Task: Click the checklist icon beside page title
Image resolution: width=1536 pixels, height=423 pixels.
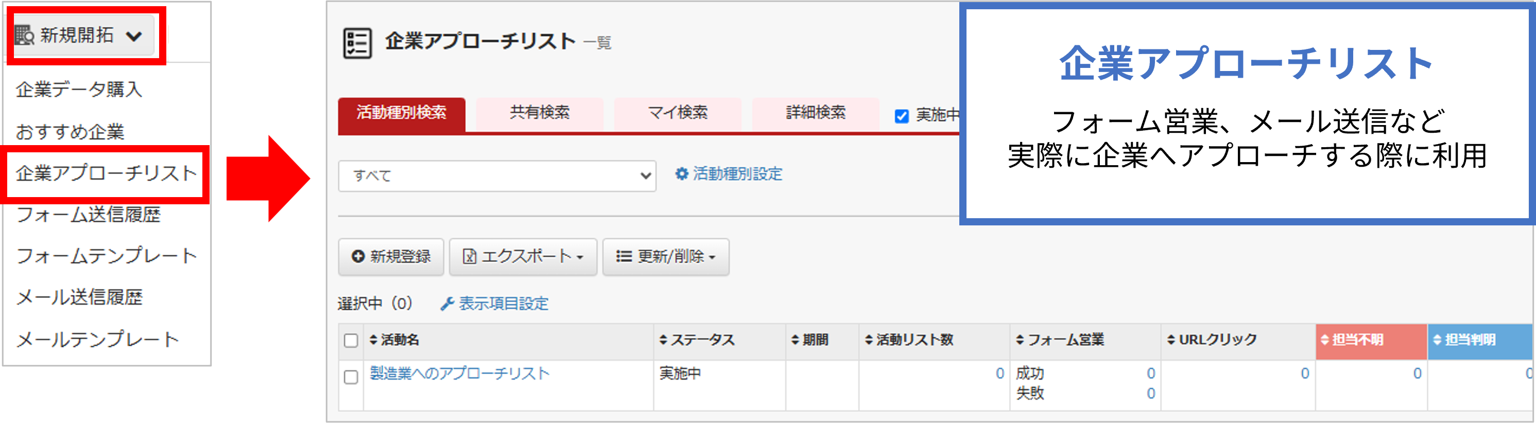Action: 357,43
